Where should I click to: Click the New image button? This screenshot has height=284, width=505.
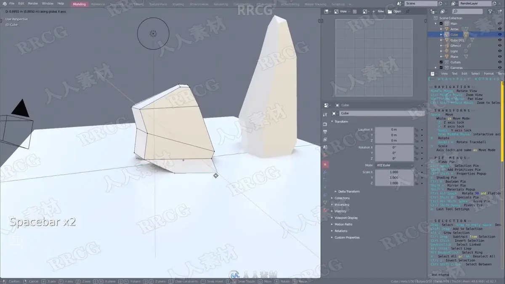378,11
